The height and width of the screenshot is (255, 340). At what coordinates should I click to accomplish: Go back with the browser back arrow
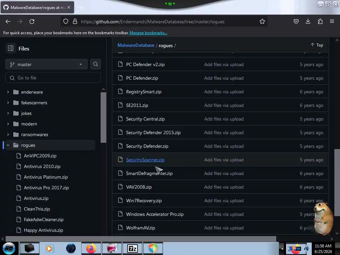coord(8,22)
